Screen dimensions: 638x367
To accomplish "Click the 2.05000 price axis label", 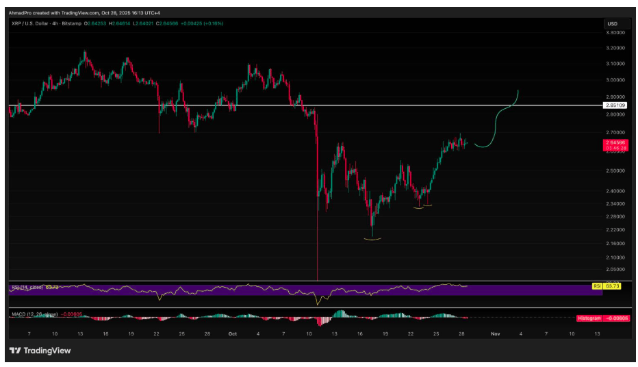I will point(615,269).
